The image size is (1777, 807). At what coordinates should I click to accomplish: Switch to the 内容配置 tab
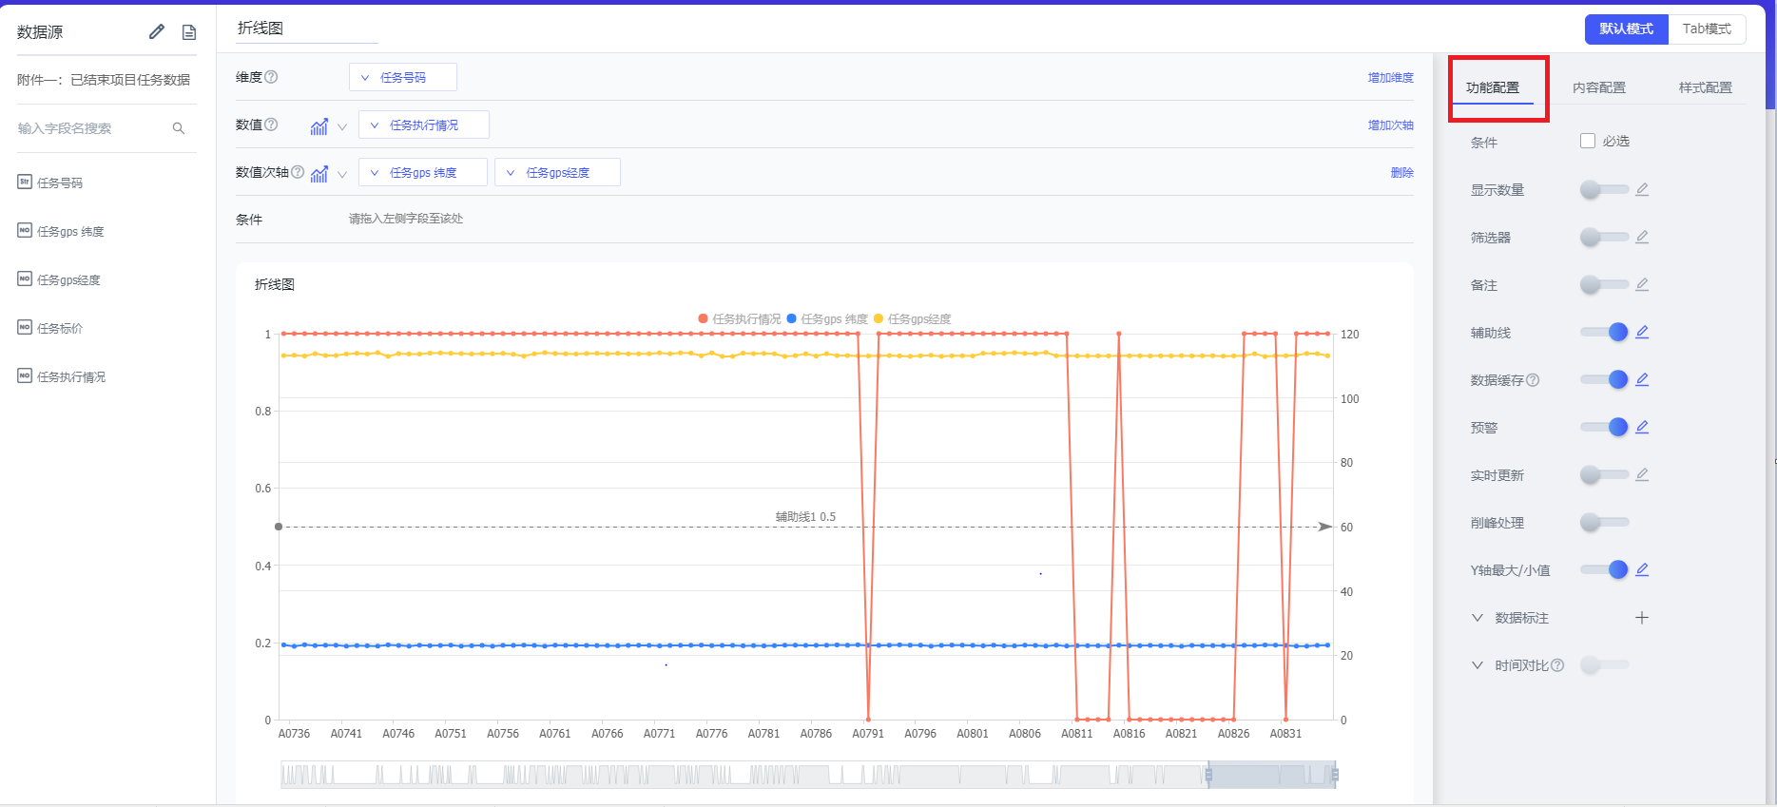pyautogui.click(x=1598, y=87)
